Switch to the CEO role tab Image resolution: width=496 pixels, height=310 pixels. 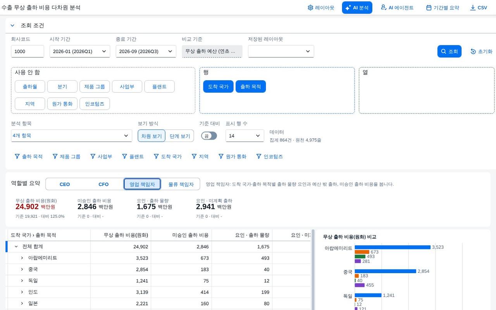point(65,184)
